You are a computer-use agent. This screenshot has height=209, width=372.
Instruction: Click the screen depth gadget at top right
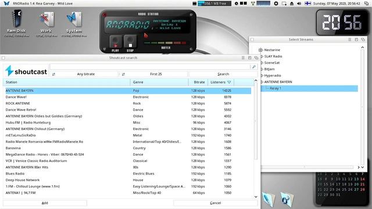[x=367, y=3]
